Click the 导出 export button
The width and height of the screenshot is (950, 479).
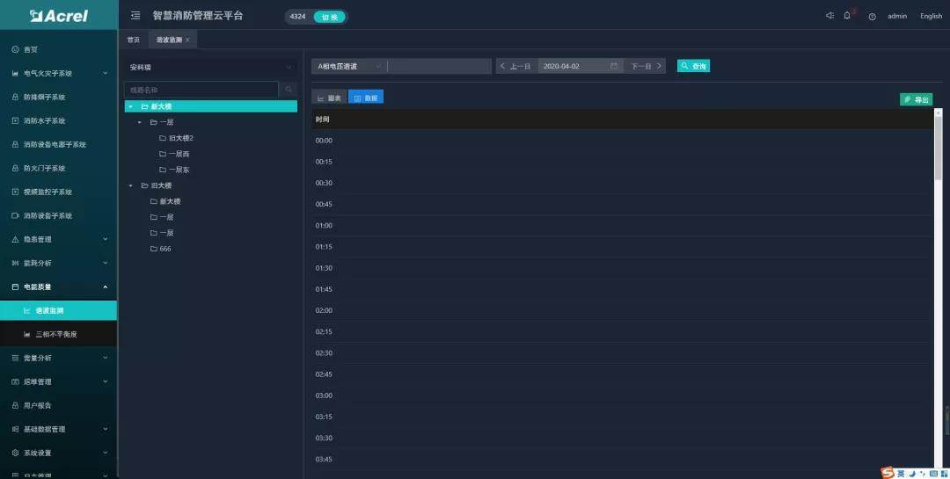(x=916, y=99)
